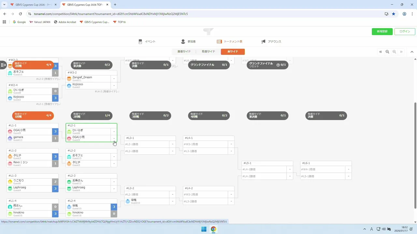Click 翔さん avatar in match #L1-4
417x234 pixels.
coord(10,207)
